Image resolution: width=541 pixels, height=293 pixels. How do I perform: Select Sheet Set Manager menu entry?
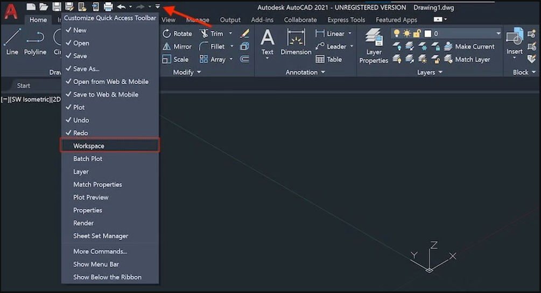click(110, 236)
